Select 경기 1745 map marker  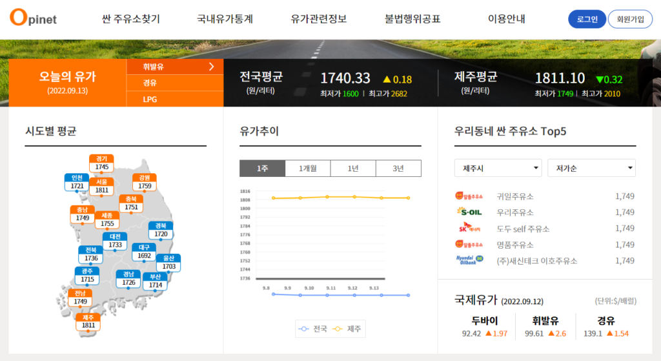tap(101, 163)
